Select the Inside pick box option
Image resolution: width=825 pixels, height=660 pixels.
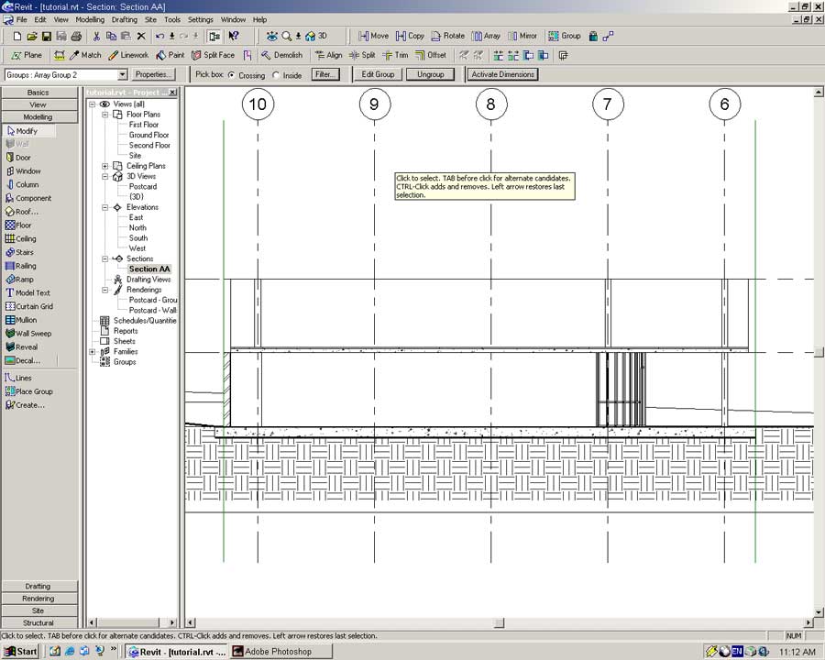tap(277, 75)
